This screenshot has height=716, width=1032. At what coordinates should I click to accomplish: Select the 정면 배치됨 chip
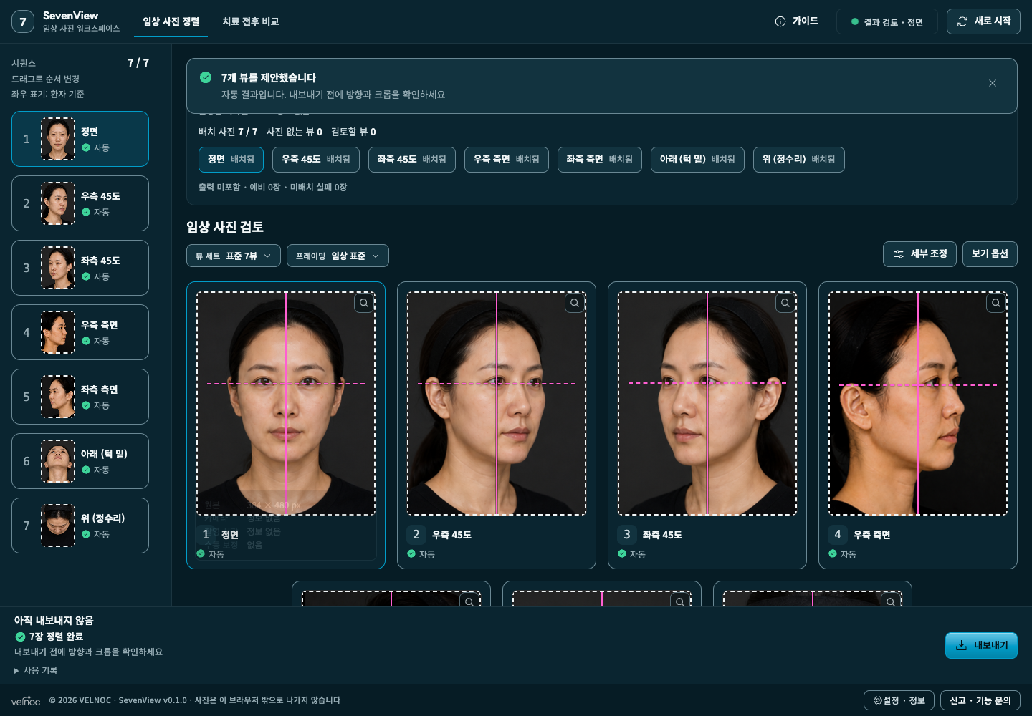(x=231, y=160)
